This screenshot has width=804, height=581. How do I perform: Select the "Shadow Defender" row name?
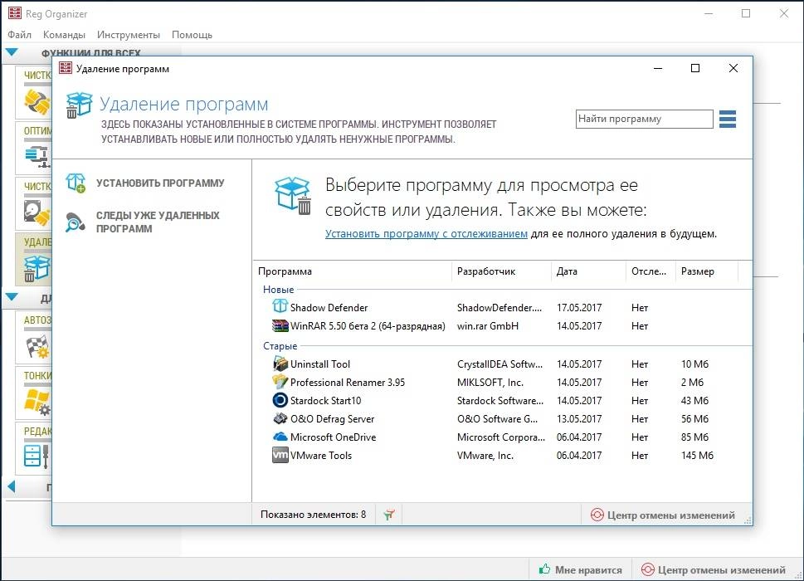pos(329,308)
